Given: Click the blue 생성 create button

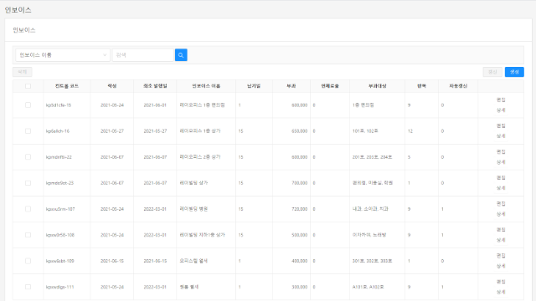Looking at the screenshot, I should 514,72.
